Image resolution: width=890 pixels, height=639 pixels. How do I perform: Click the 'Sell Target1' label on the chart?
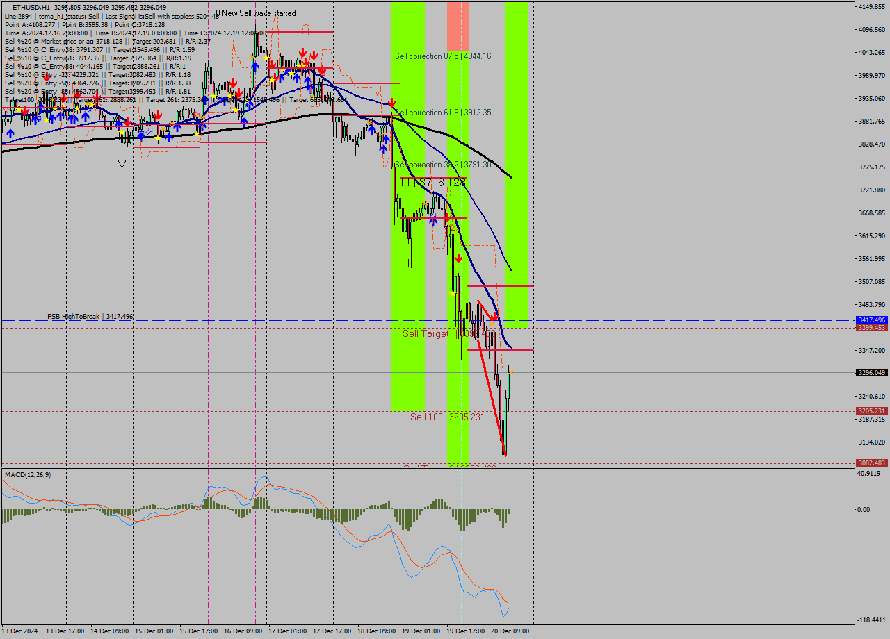[428, 334]
